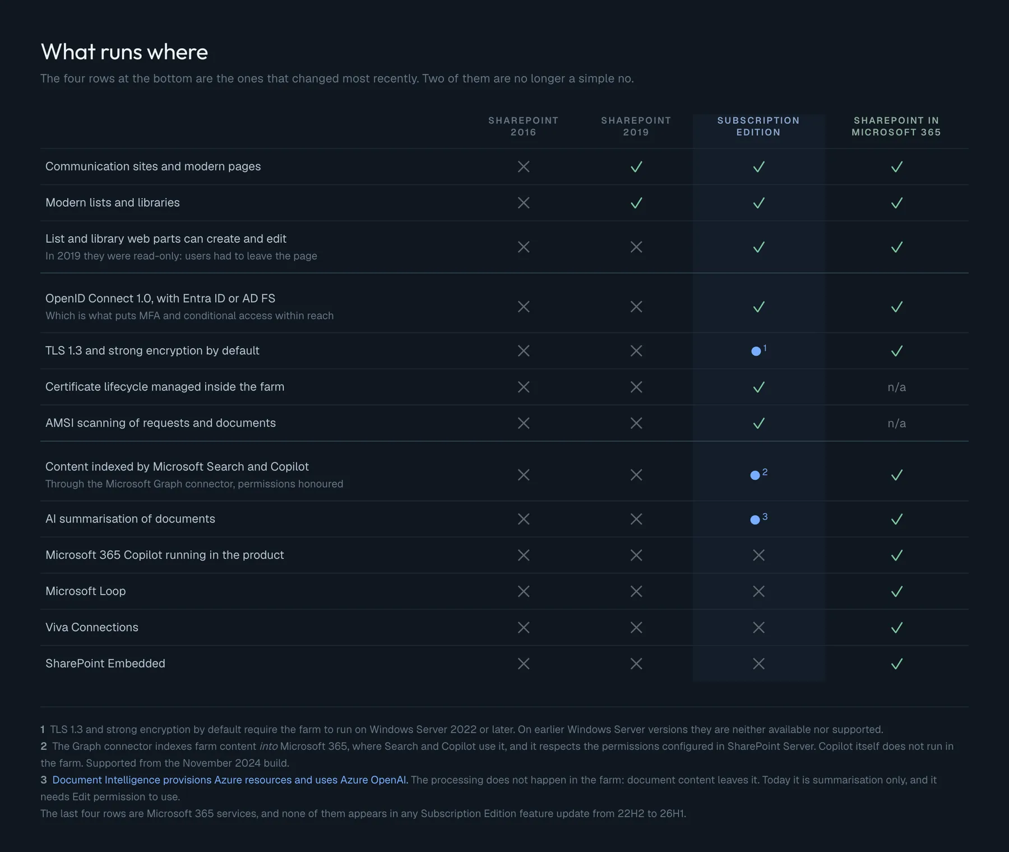Screen dimensions: 1009x852
Task: Click the closing note about the last four rows
Action: (x=363, y=813)
